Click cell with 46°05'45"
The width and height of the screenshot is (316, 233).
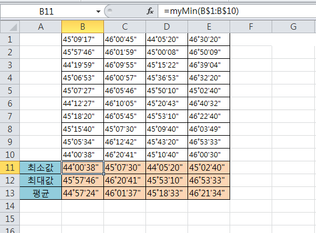(125, 116)
